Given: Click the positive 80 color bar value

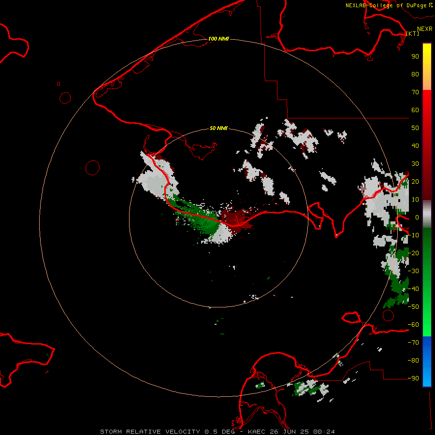Looking at the screenshot, I should click(415, 74).
